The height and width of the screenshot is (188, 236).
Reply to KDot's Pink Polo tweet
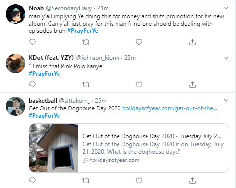[x=32, y=84]
